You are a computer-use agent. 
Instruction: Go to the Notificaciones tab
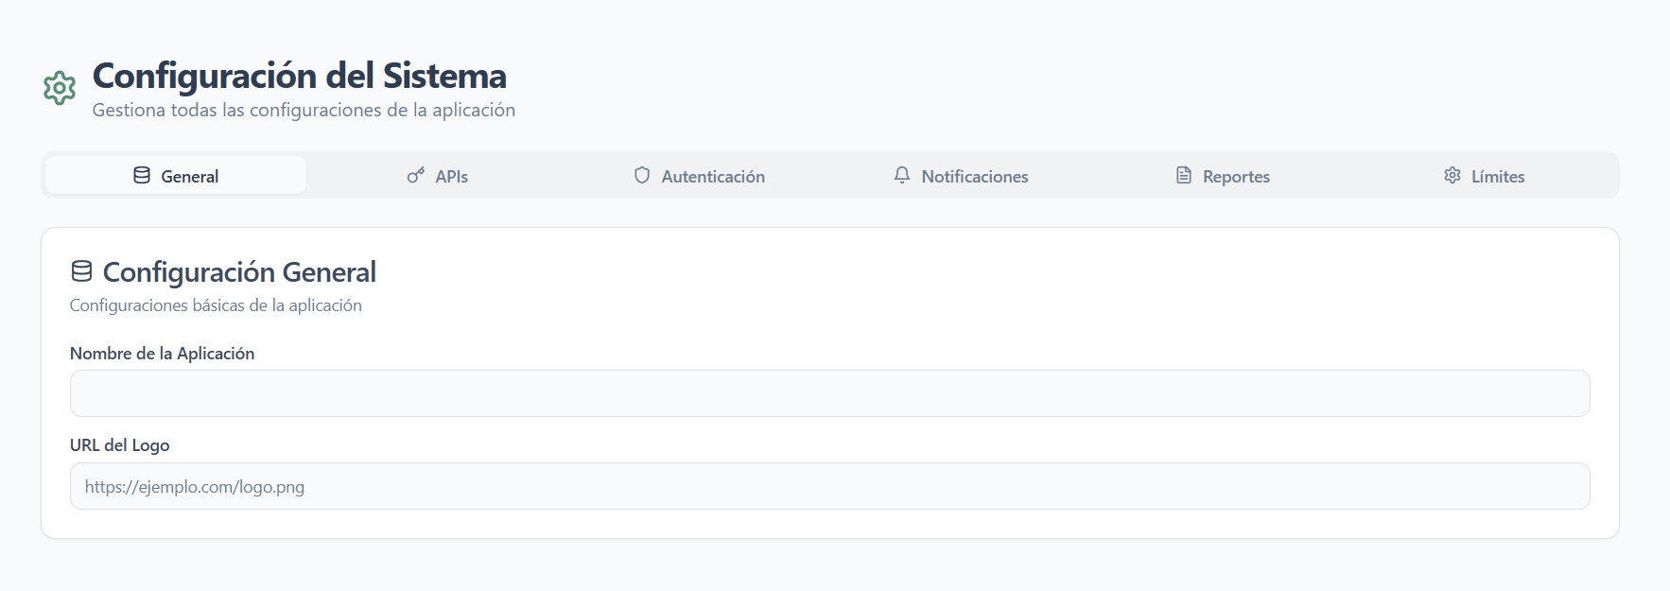click(x=975, y=177)
